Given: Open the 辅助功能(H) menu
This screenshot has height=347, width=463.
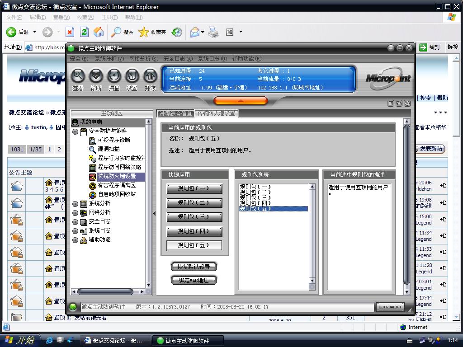Looking at the screenshot, I should click(246, 59).
